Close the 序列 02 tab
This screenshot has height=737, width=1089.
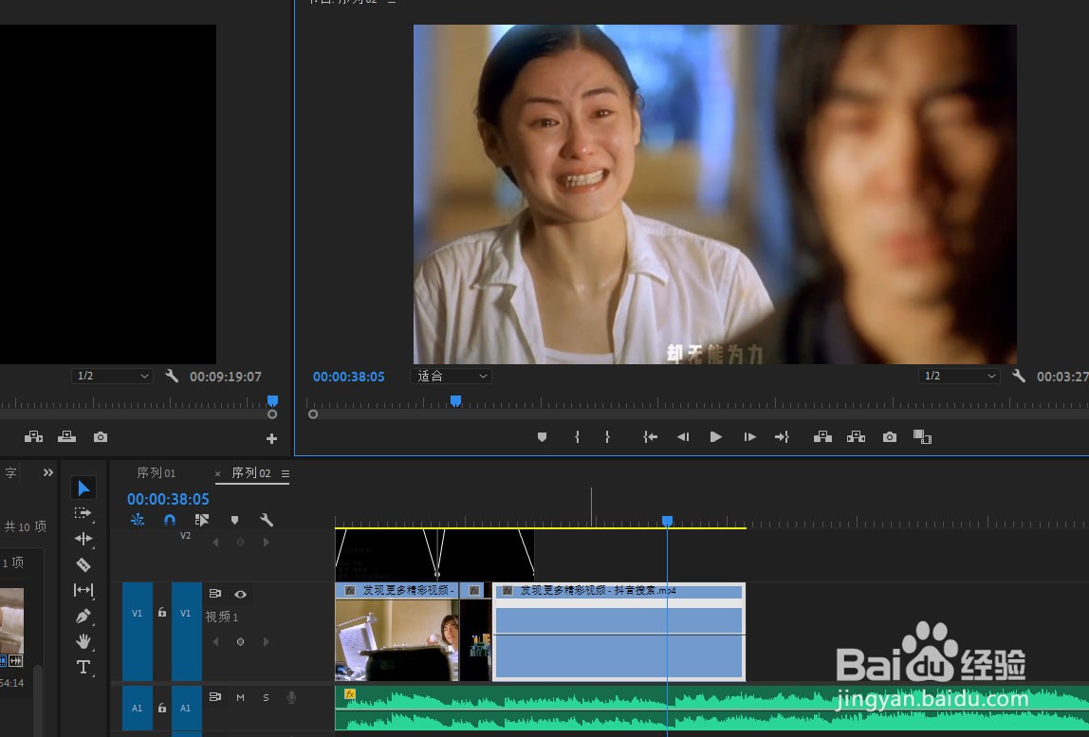click(217, 473)
